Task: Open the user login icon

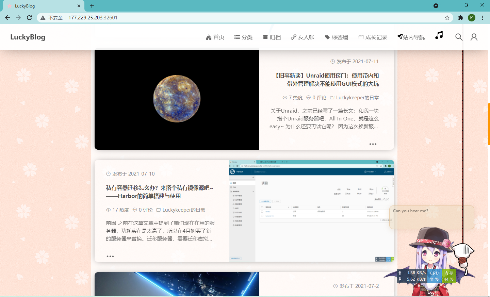Action: [474, 37]
